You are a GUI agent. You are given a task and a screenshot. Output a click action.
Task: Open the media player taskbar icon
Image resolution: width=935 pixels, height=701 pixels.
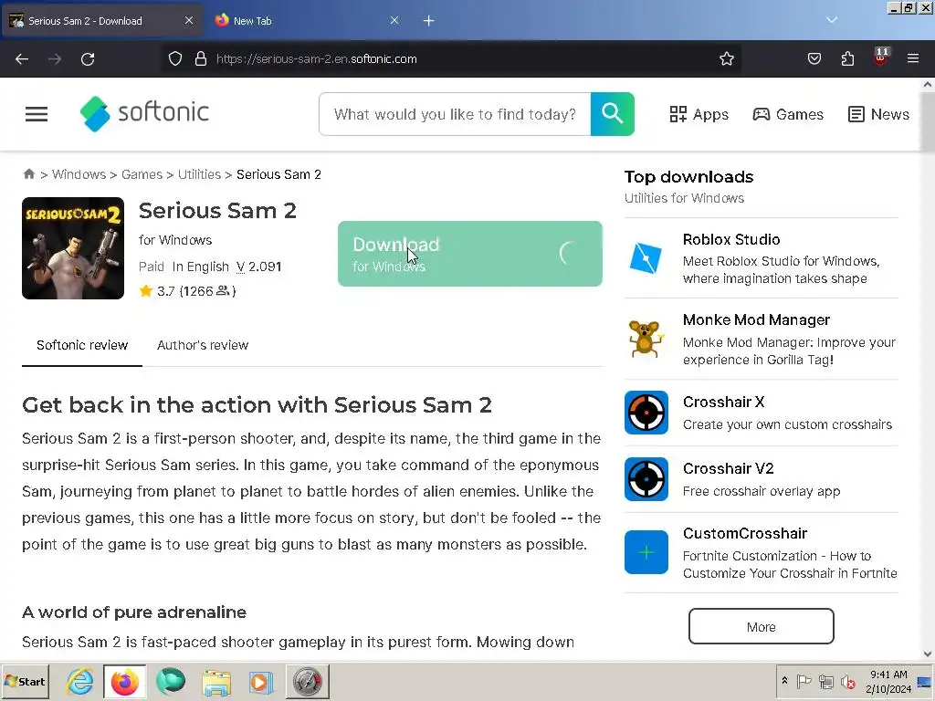click(260, 681)
